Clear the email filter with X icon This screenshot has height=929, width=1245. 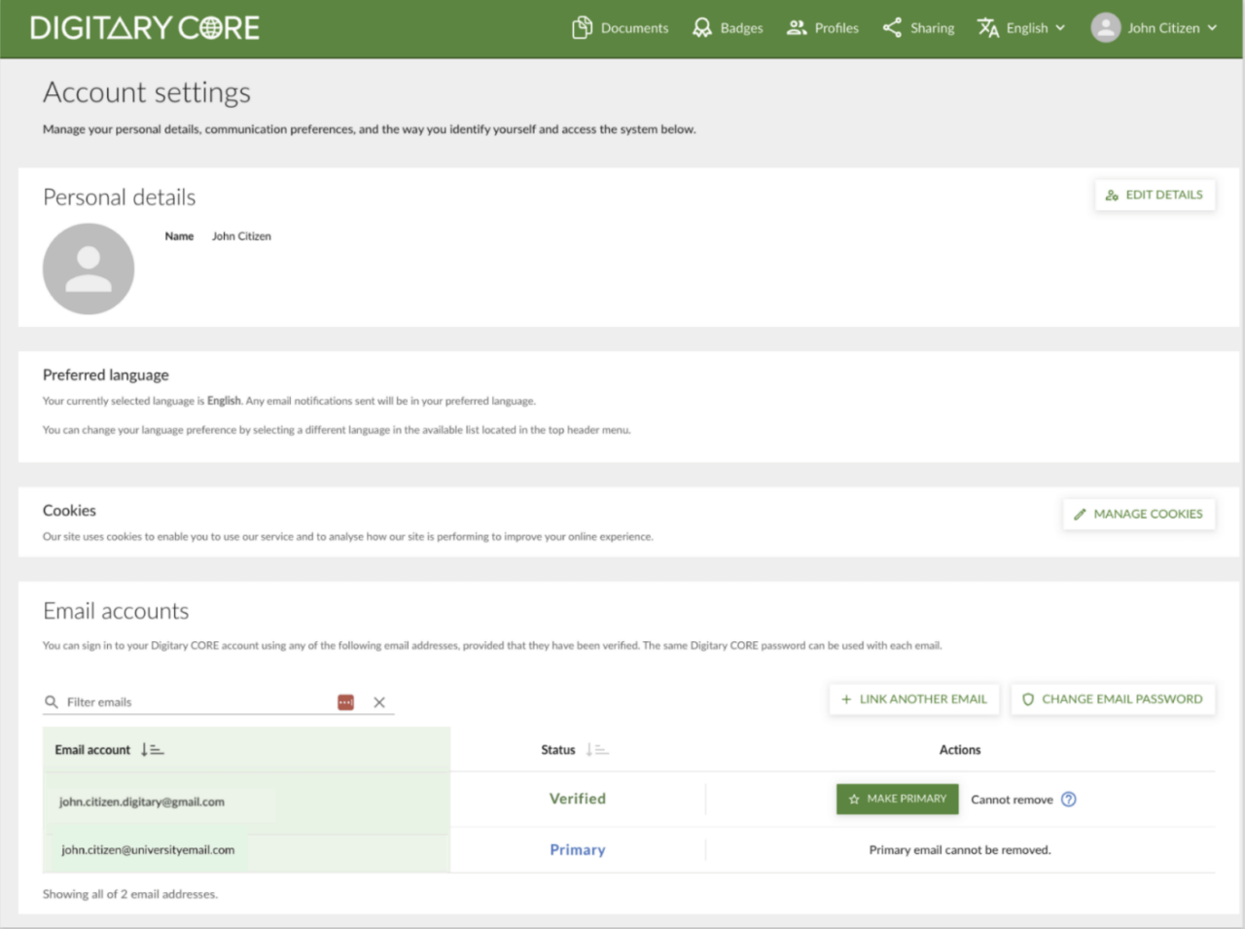coord(379,702)
